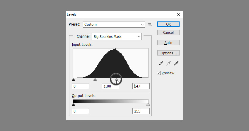Click the Levels dialog title text
This screenshot has width=249, height=131.
(71, 14)
